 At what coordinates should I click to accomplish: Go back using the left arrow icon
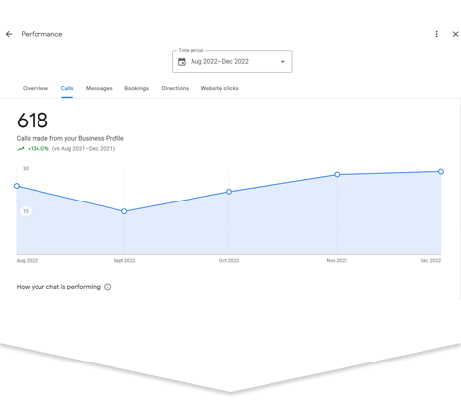pyautogui.click(x=9, y=34)
